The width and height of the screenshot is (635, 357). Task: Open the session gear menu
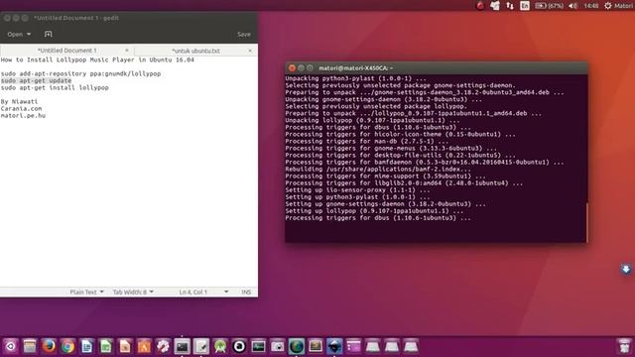(608, 6)
